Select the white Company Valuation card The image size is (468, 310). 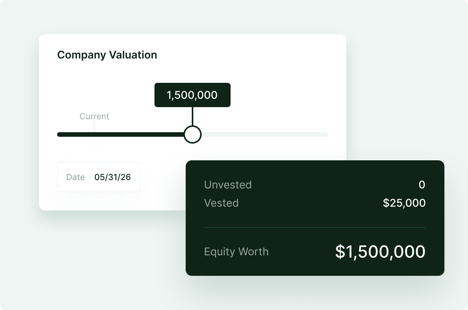click(114, 76)
